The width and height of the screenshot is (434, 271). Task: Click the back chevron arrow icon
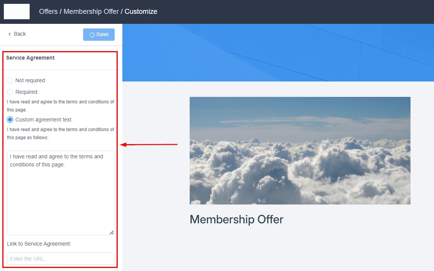10,34
